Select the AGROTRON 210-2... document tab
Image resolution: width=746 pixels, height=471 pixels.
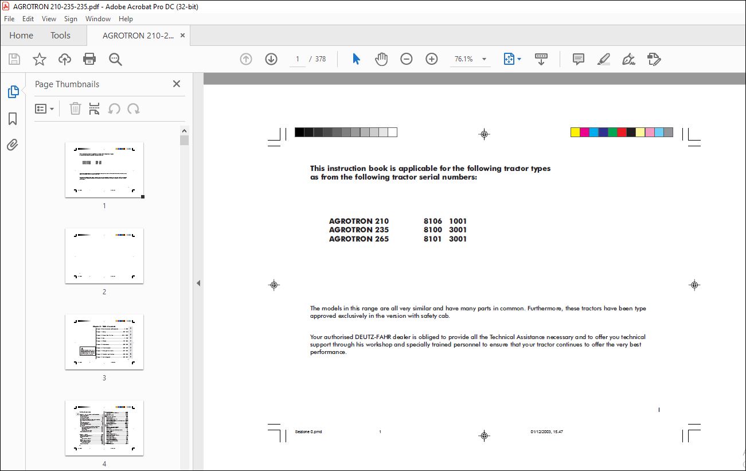pos(138,36)
